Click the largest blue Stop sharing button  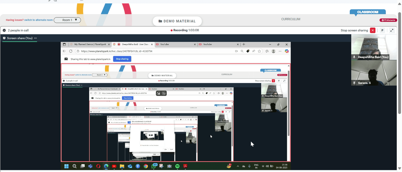click(122, 59)
